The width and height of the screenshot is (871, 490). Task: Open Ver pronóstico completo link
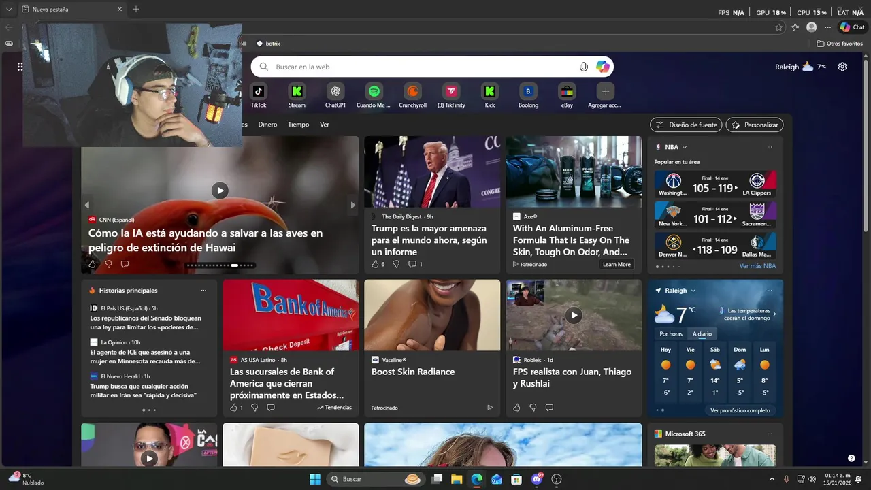(740, 410)
